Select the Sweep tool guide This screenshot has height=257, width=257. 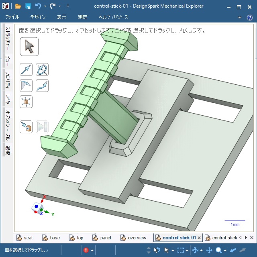pos(42,85)
